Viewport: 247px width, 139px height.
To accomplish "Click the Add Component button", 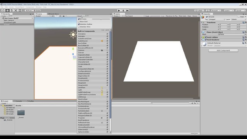I will pos(223,51).
